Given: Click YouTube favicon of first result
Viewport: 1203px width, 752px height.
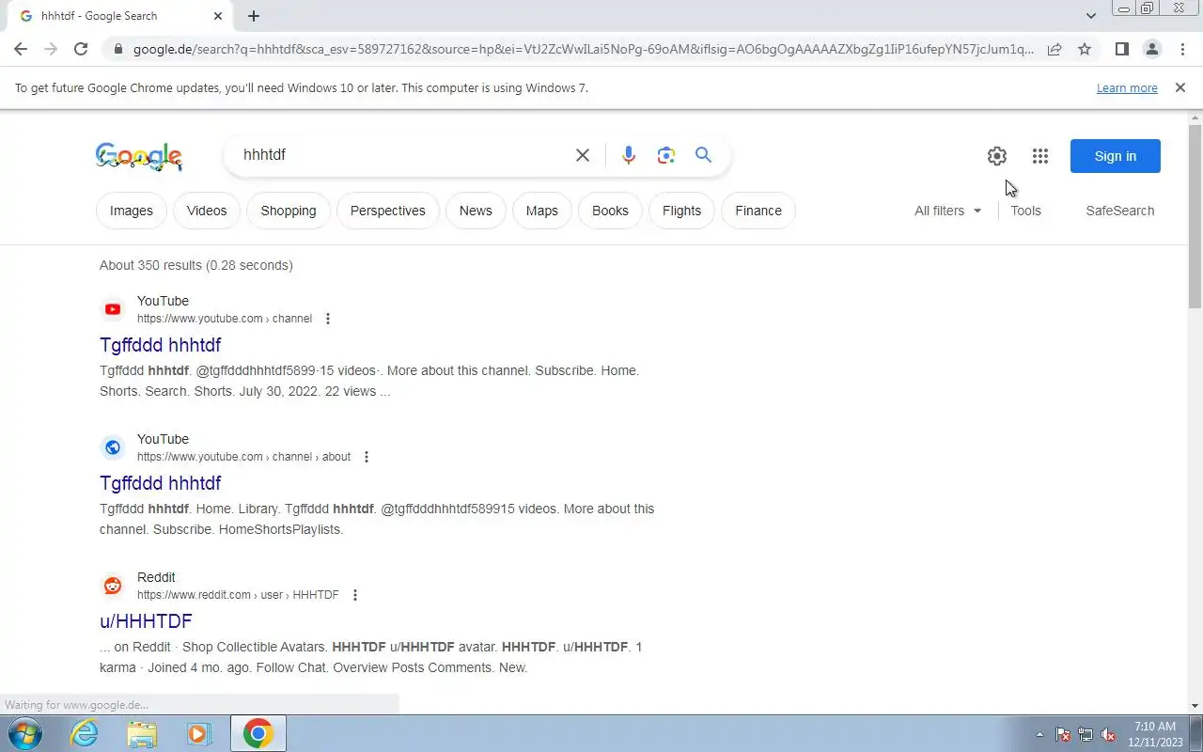Looking at the screenshot, I should point(113,309).
